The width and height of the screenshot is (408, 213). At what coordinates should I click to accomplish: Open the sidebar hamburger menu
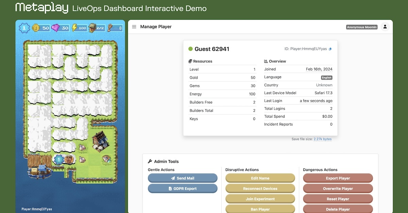134,26
